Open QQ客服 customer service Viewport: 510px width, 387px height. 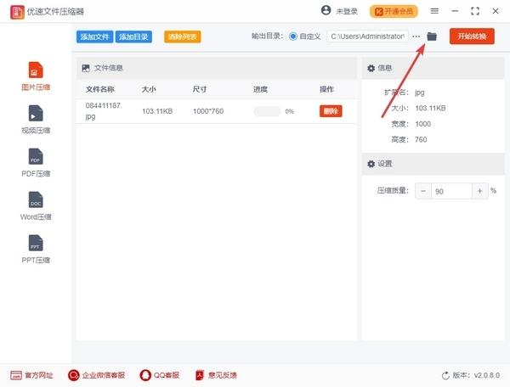(x=160, y=375)
